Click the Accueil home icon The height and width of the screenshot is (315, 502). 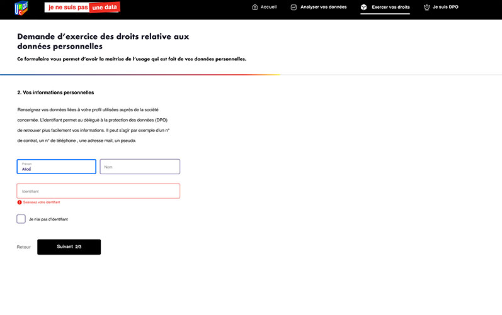pyautogui.click(x=255, y=7)
